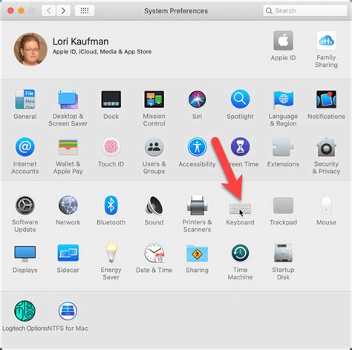Open Family Sharing settings
The width and height of the screenshot is (352, 350).
326,40
